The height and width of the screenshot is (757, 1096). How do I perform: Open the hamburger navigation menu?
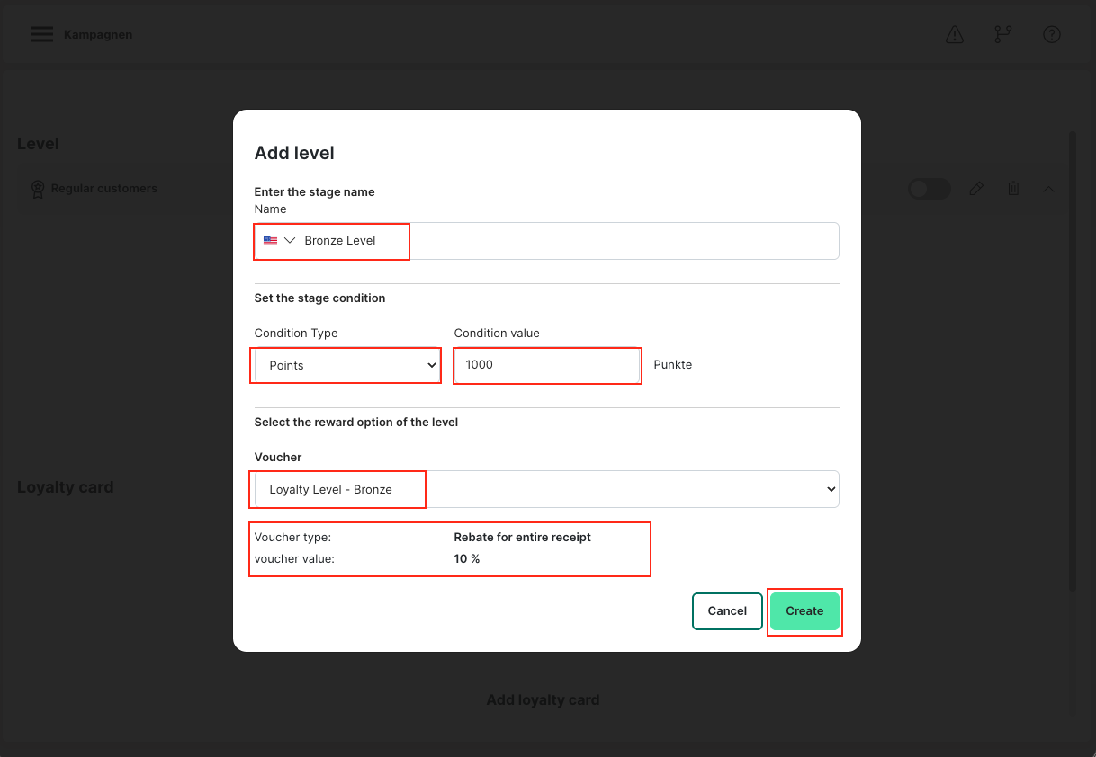point(41,35)
